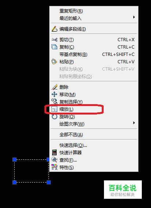This screenshot has height=208, width=151.
Task: Click the Copy icon beside 复制(C)
Action: [x=54, y=47]
